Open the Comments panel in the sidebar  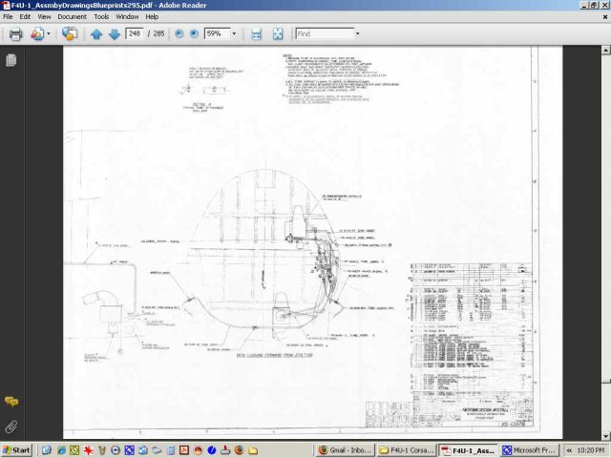11,401
